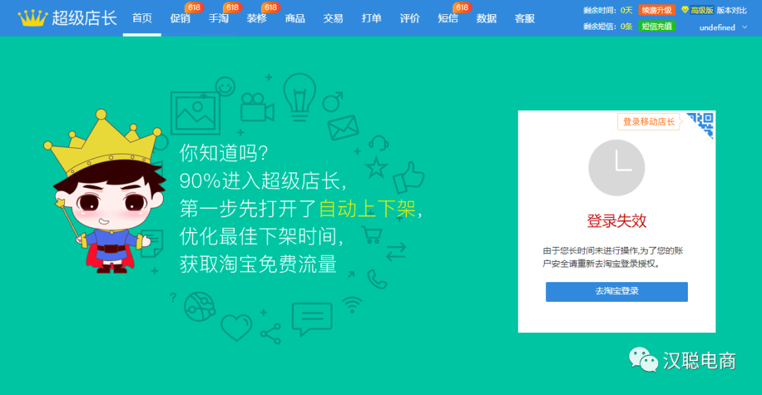Click the highlighted 自动上下架 text

pyautogui.click(x=368, y=209)
